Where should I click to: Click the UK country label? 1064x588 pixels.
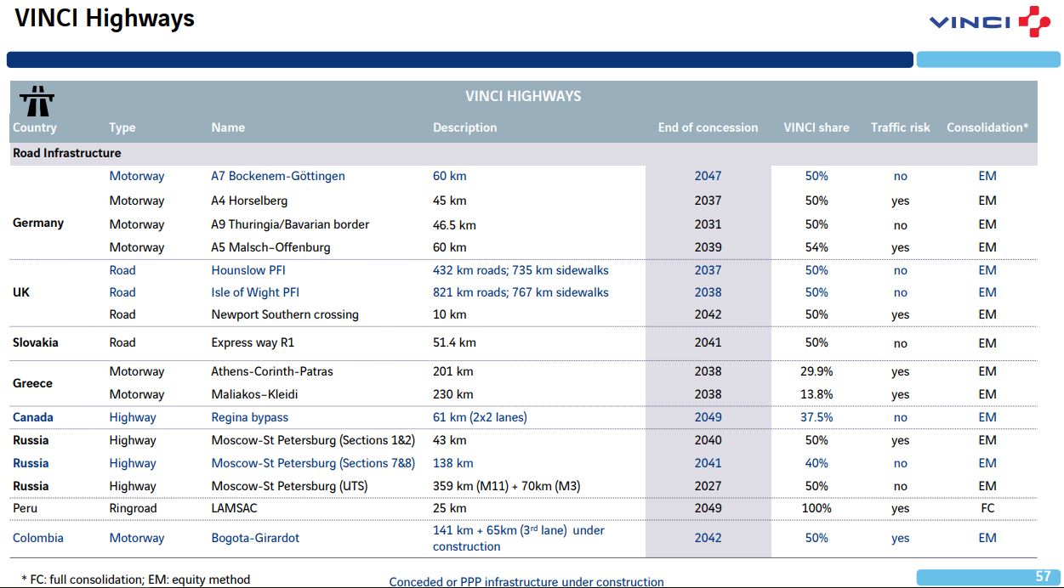[21, 291]
